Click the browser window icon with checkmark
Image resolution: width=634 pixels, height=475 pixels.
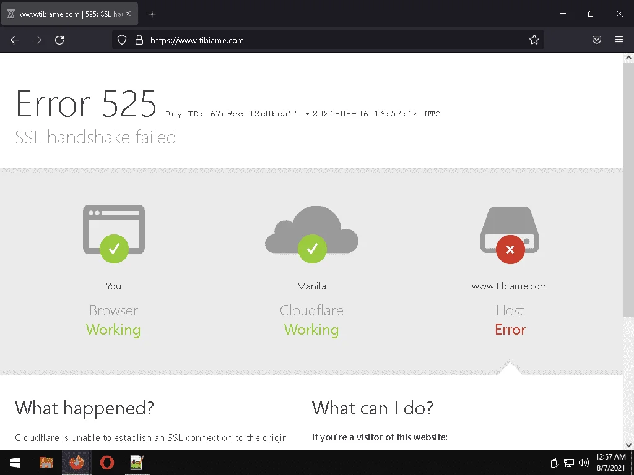pyautogui.click(x=114, y=234)
